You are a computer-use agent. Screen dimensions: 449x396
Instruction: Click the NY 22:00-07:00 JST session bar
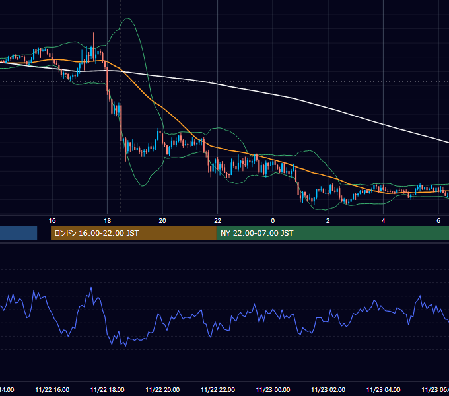click(332, 233)
